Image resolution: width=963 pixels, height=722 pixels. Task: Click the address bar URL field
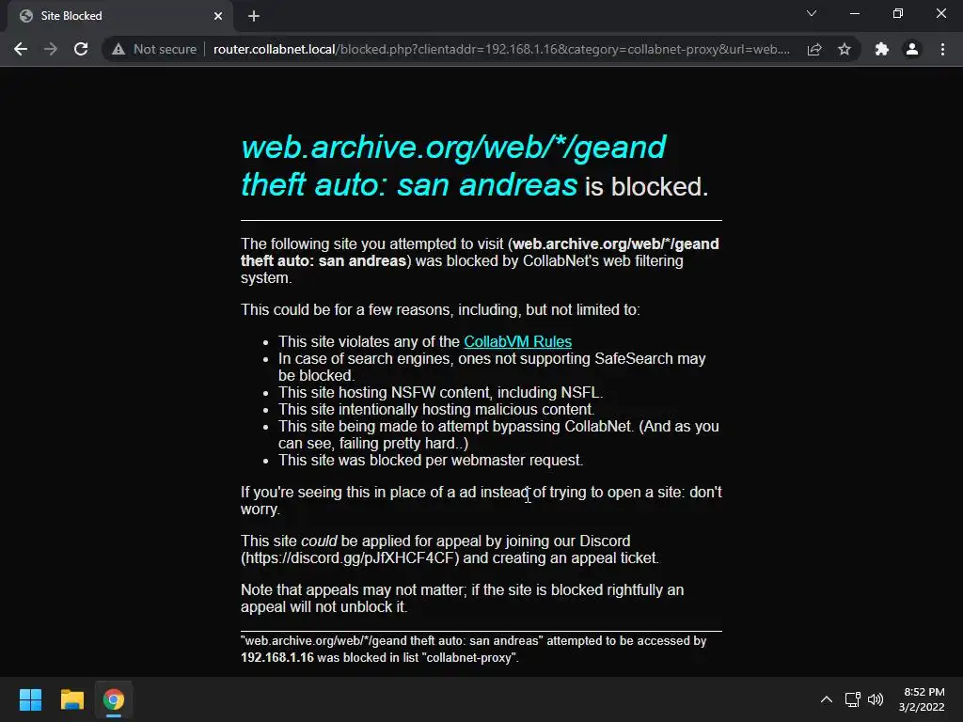point(501,49)
